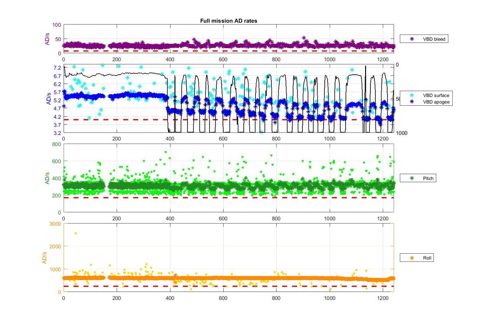Viewport: 489px width, 328px height.
Task: Click the green star marker for Pitch
Action: tap(412, 178)
